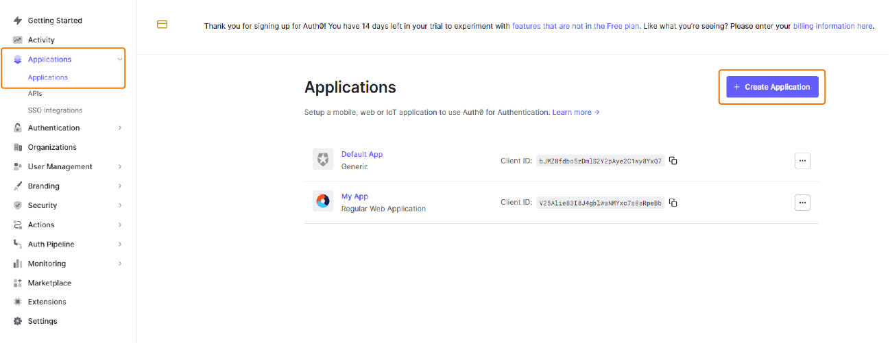Screen dimensions: 890x343
Task: Open Settings in the sidebar
Action: pos(43,321)
